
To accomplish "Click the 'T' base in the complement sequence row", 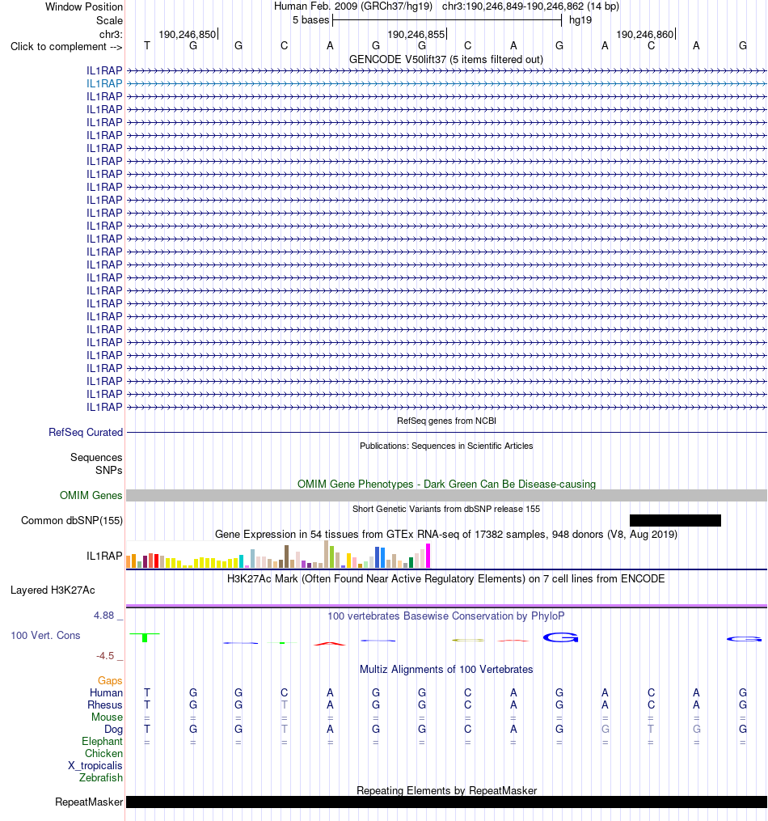I will click(147, 45).
